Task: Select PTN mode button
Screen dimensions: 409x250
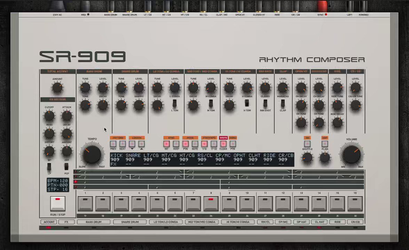Action: [185, 144]
